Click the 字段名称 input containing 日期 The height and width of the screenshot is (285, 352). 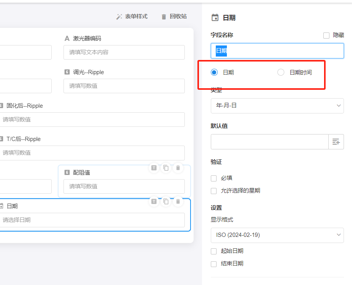click(277, 51)
